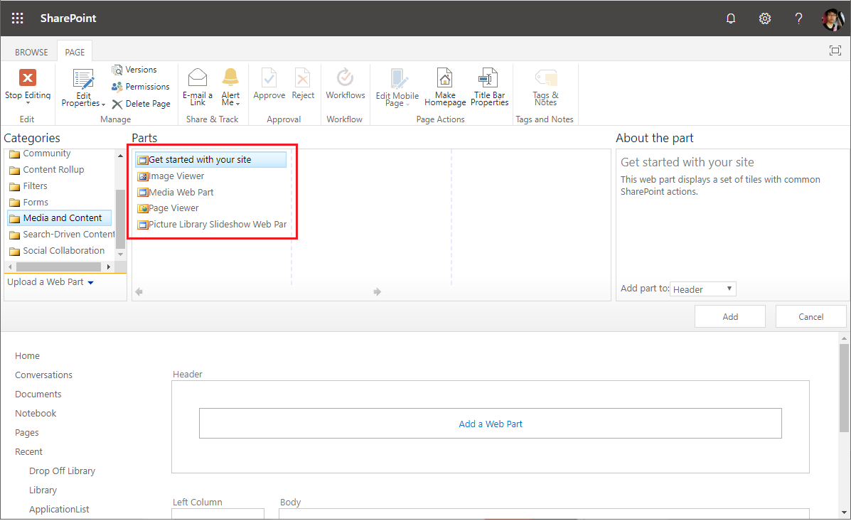Go to Home in the left navigation

click(27, 355)
